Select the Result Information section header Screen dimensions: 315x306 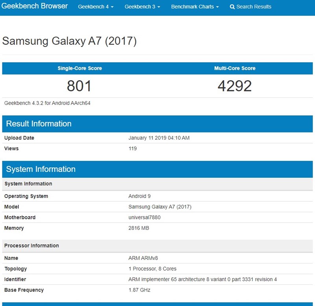tap(37, 124)
